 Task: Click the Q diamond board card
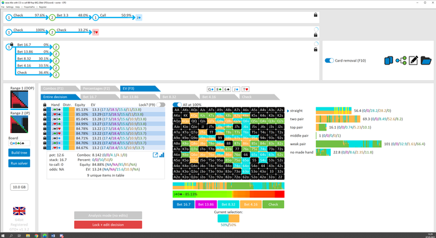211,89
